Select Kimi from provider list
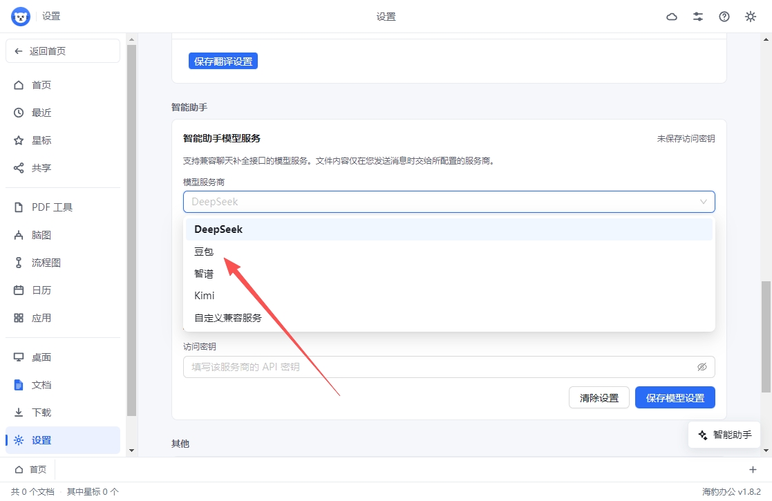772x501 pixels. [x=449, y=296]
